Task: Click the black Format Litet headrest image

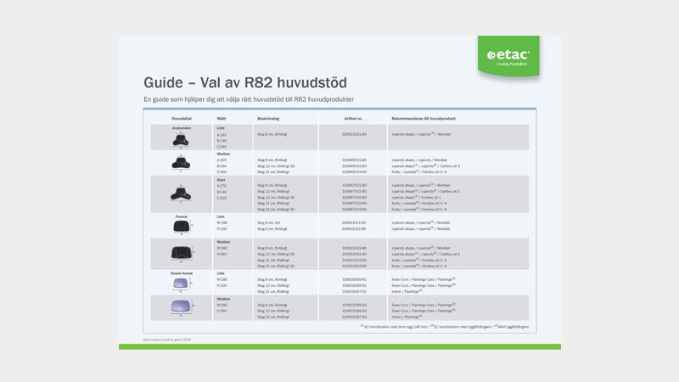Action: point(182,226)
